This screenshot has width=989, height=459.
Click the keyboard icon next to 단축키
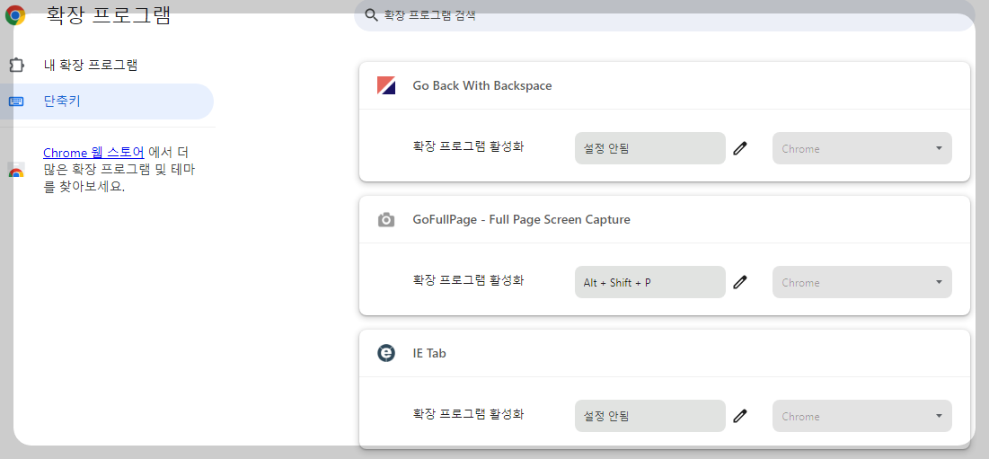[x=16, y=102]
